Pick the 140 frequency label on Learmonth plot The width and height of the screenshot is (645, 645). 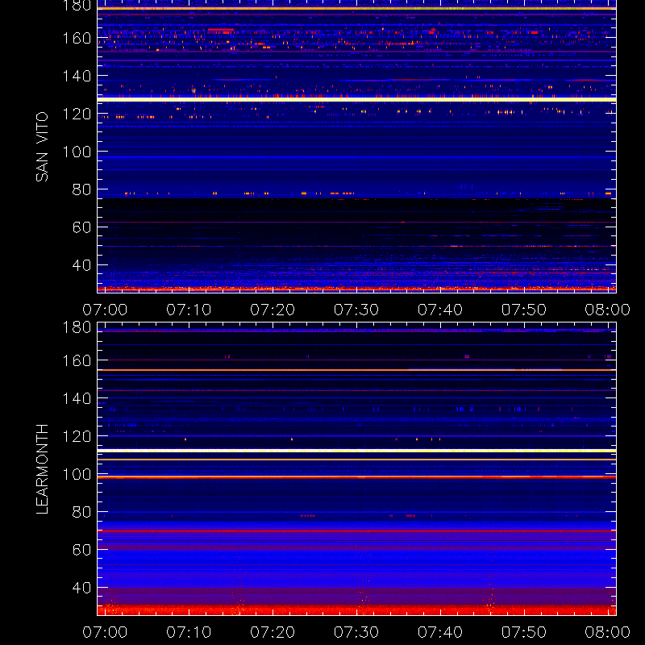pyautogui.click(x=77, y=398)
